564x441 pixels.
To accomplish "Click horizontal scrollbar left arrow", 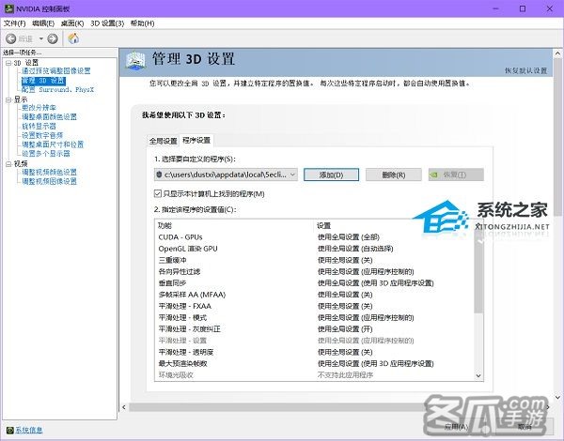I will (124, 407).
